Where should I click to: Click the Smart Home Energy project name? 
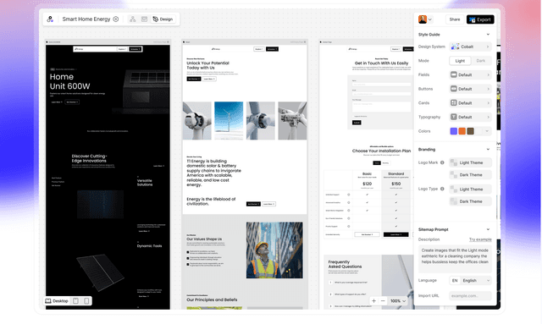(86, 19)
